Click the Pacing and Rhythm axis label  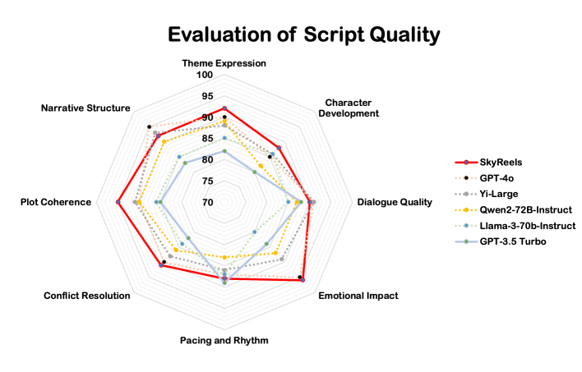(224, 341)
